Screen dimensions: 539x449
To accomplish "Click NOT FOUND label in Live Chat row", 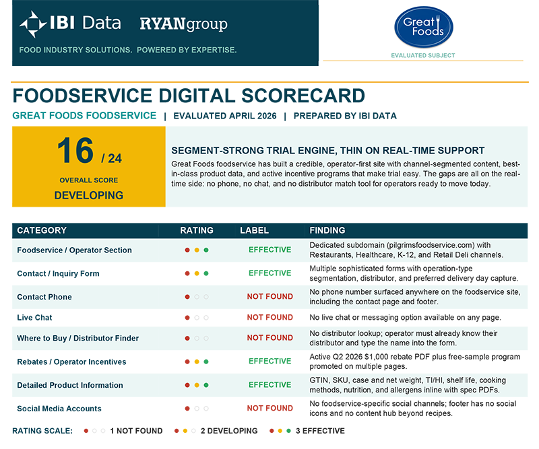I will [270, 318].
